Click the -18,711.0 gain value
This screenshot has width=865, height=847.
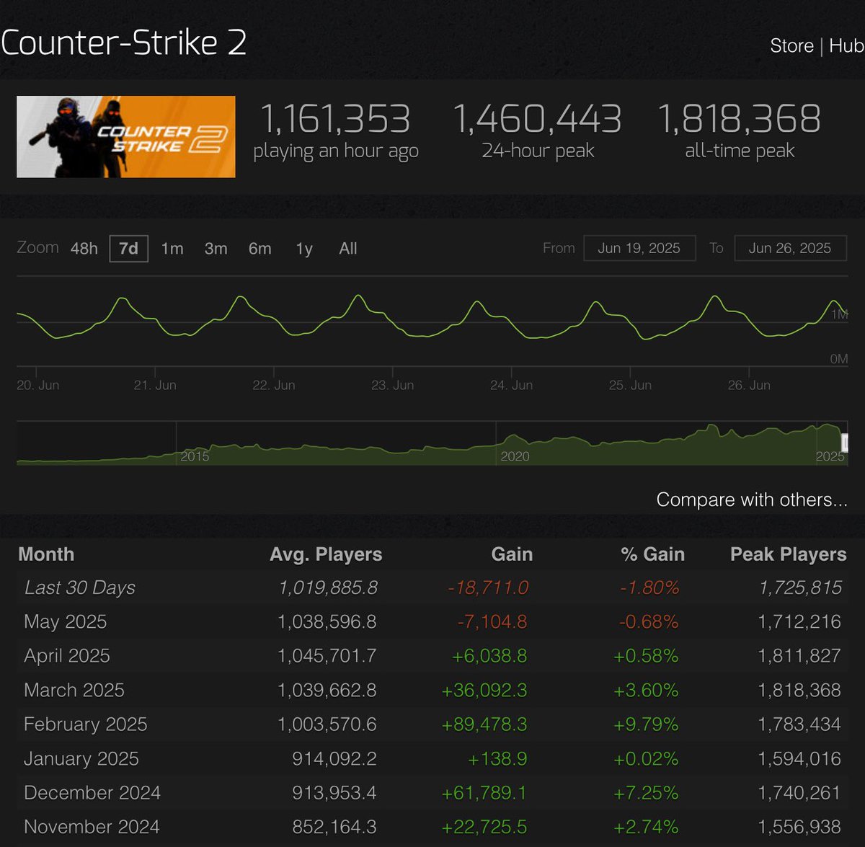pyautogui.click(x=488, y=587)
